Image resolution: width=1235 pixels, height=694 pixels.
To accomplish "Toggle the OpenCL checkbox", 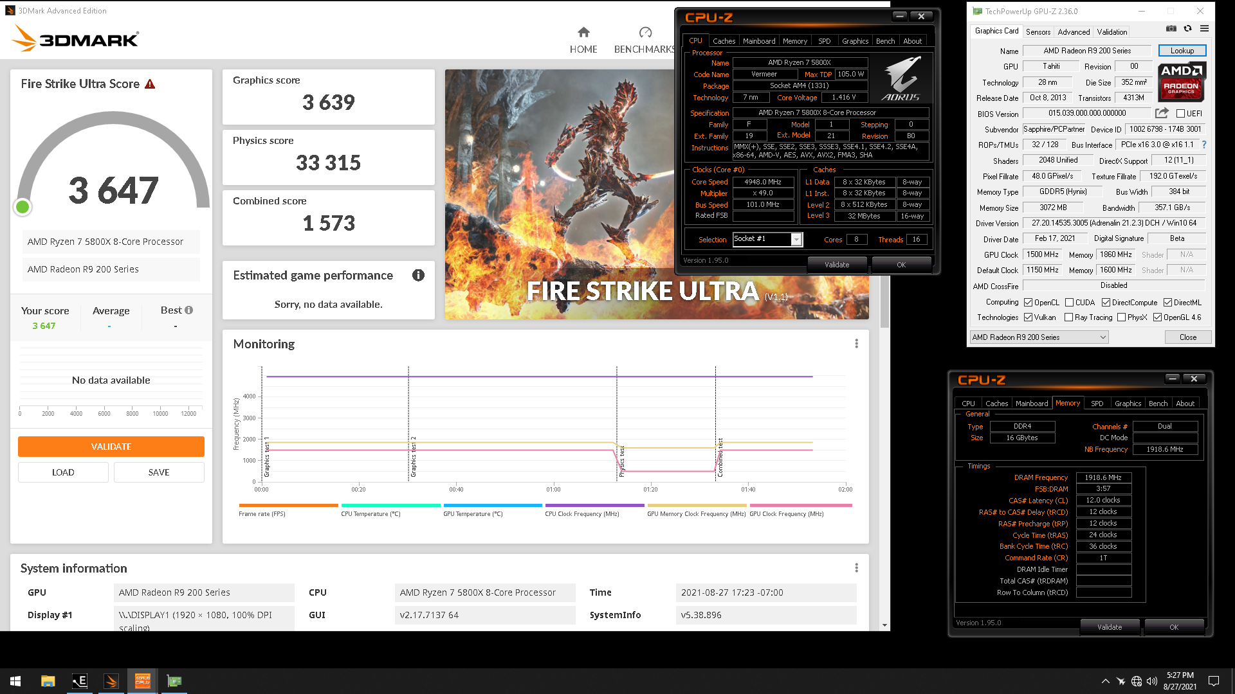I will (x=1028, y=303).
